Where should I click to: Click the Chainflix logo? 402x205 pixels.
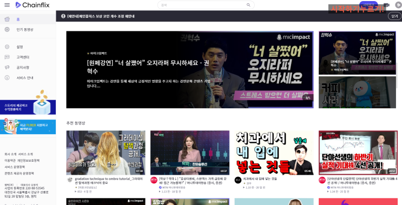(x=32, y=5)
